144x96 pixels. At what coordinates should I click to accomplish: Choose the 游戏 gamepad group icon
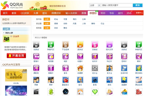pyautogui.click(x=109, y=80)
